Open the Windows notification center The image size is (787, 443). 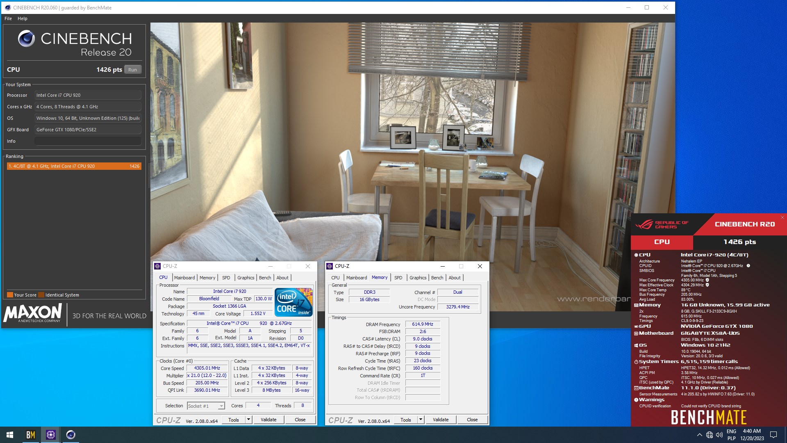[x=773, y=435]
